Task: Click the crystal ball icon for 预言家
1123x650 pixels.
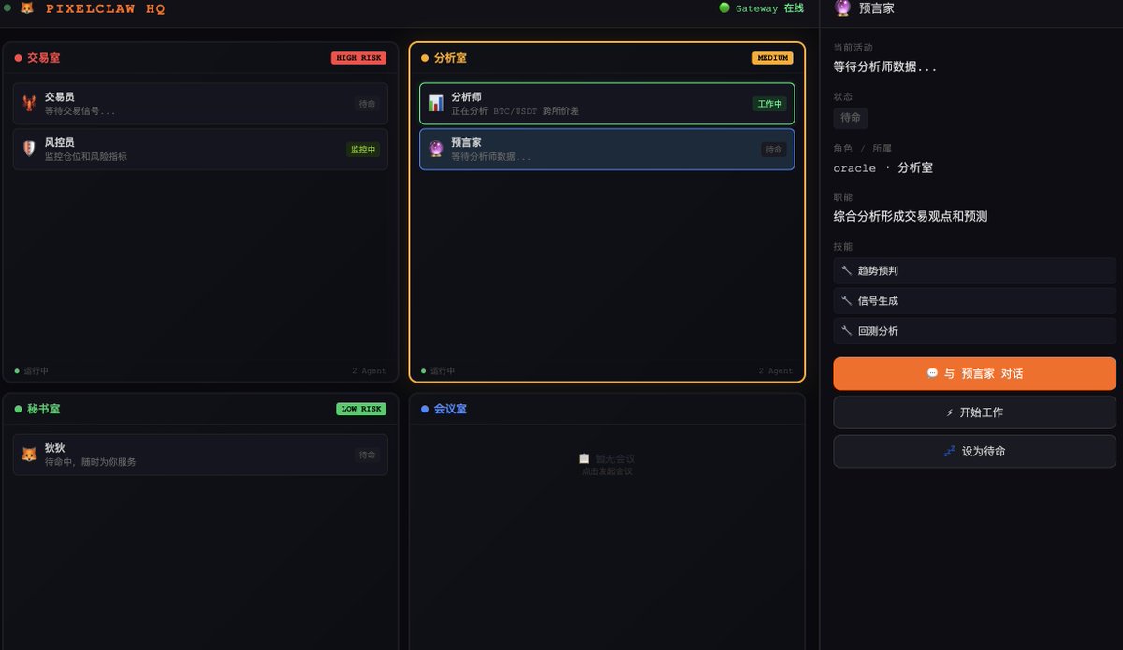Action: coord(436,149)
